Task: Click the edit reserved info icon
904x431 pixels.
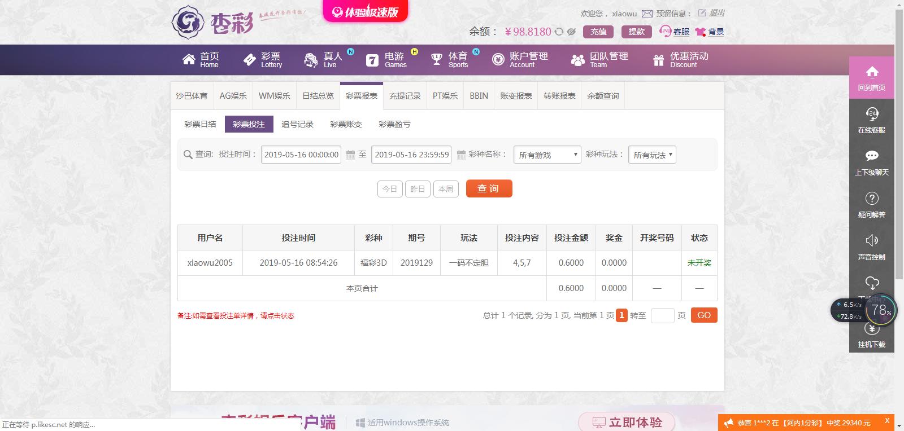Action: click(702, 13)
